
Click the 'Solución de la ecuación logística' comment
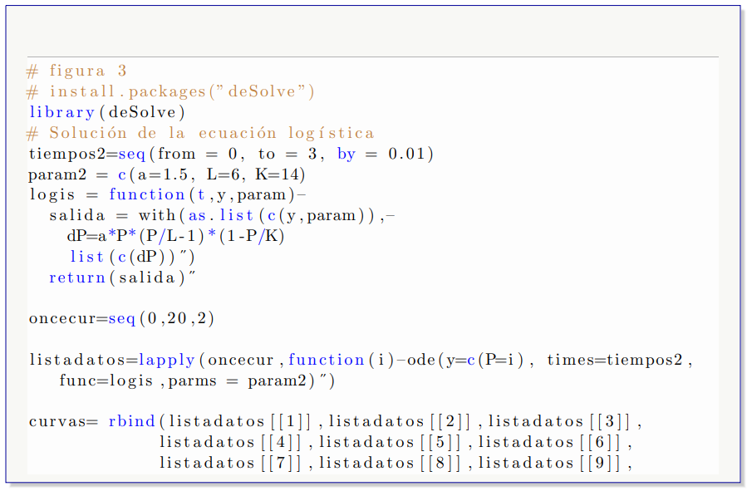pyautogui.click(x=211, y=133)
